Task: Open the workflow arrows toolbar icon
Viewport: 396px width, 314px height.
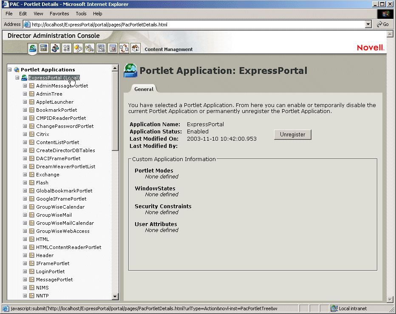Action: click(x=124, y=48)
